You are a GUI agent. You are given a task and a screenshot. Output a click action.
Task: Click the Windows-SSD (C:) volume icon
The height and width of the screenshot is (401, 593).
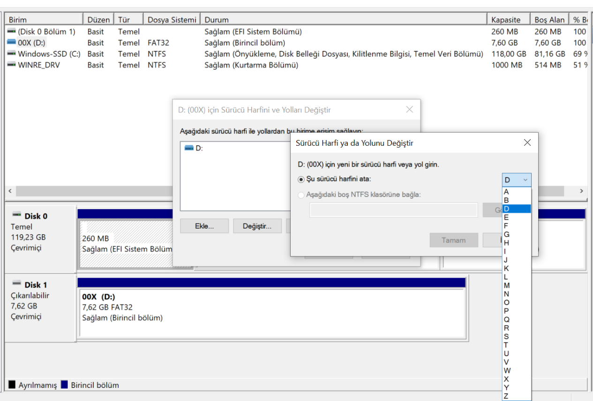11,54
